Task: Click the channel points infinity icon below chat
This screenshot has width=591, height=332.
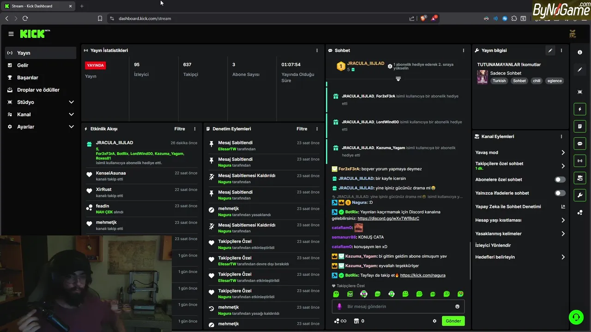Action: 340,321
